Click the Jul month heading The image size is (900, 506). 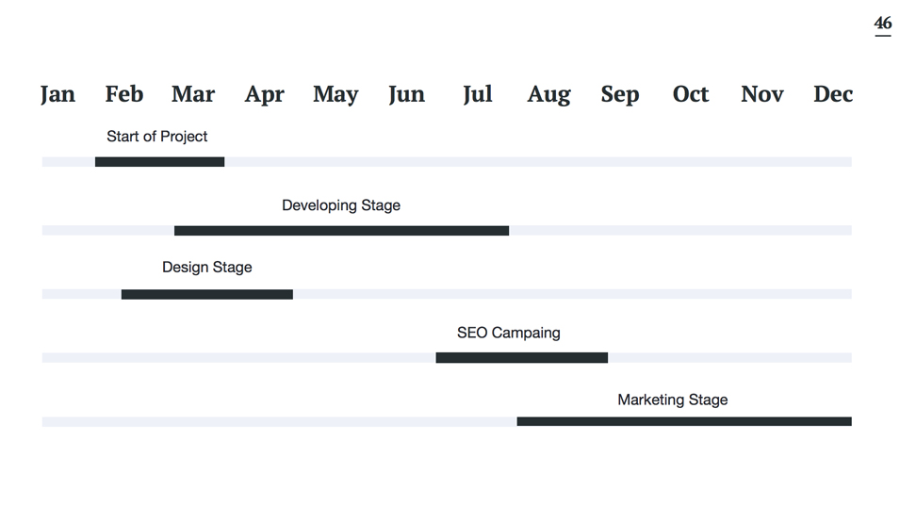[478, 94]
